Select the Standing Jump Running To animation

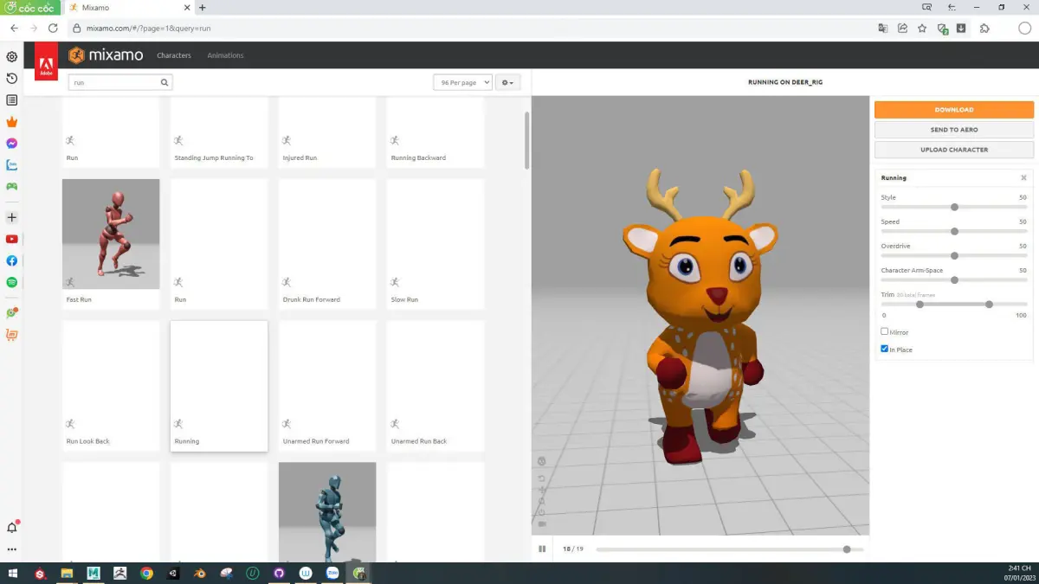coord(219,132)
